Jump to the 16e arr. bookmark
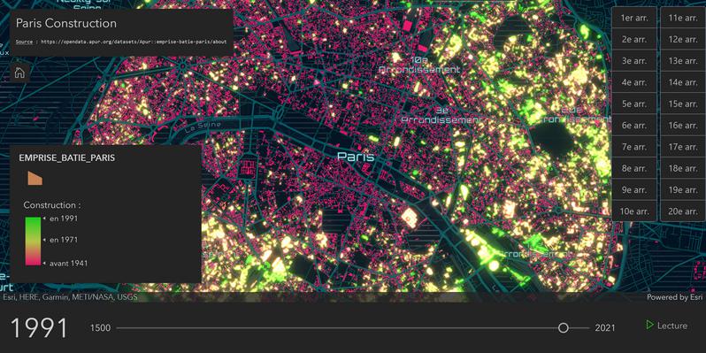The width and height of the screenshot is (706, 353). [x=683, y=126]
